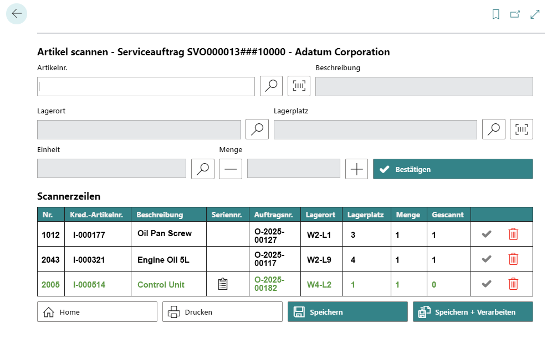Look up Lagerplatz with the magnifier
552x339 pixels.
pyautogui.click(x=494, y=129)
